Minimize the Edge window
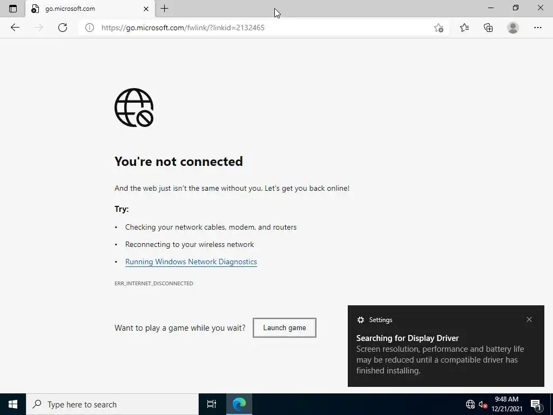The width and height of the screenshot is (553, 415). (x=491, y=8)
